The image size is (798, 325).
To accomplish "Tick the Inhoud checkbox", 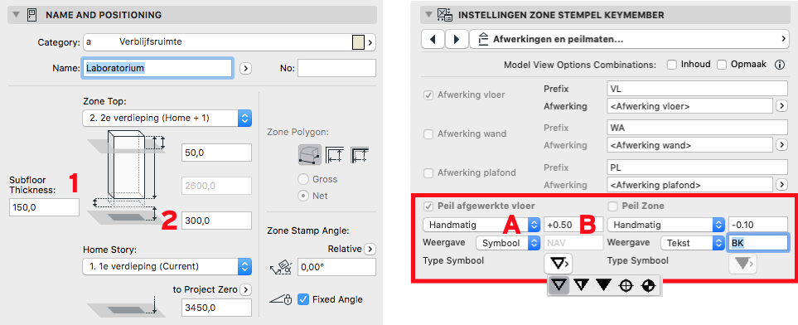I will tap(672, 65).
